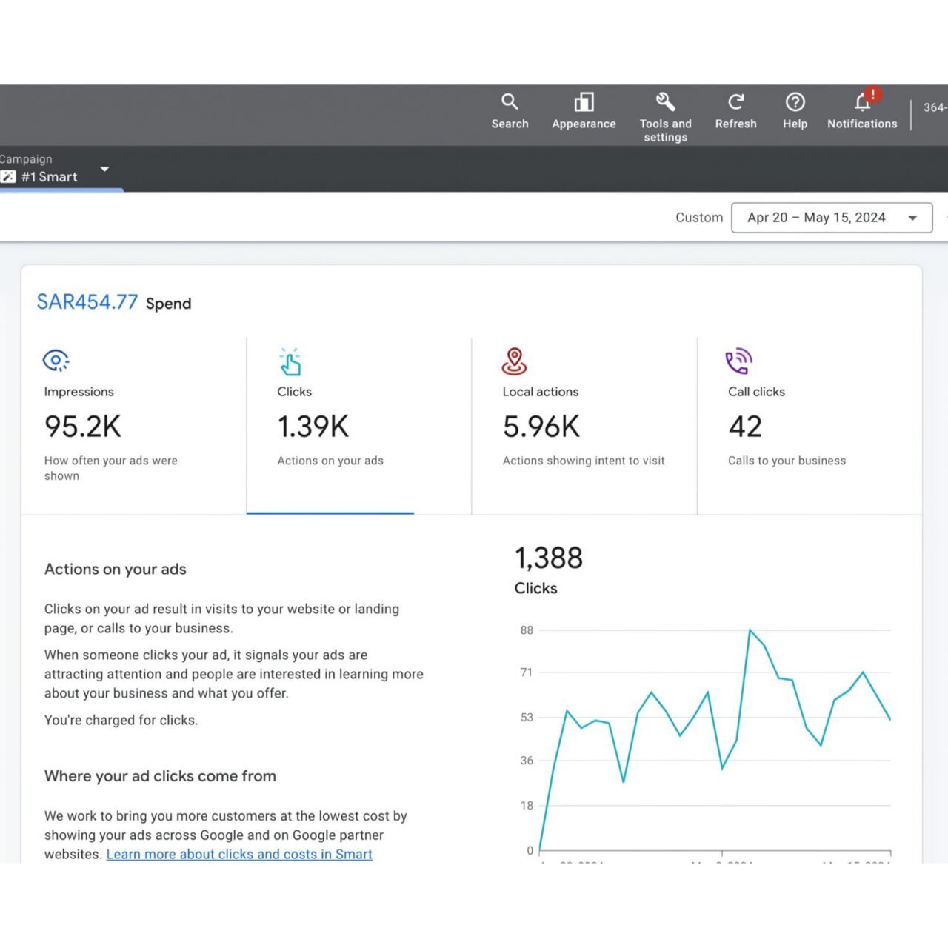Open the Appearance icon in toolbar
This screenshot has height=948, width=948.
coord(584,101)
